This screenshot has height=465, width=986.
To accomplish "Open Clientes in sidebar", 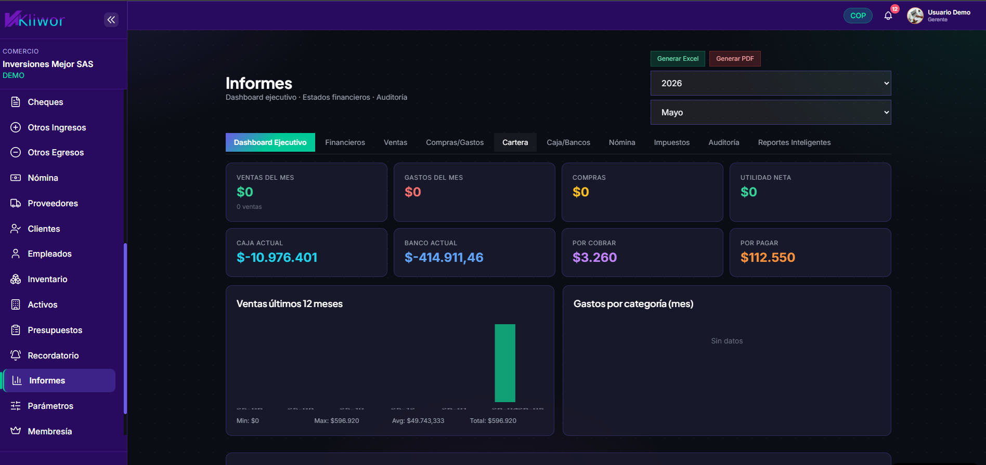I will 59,229.
